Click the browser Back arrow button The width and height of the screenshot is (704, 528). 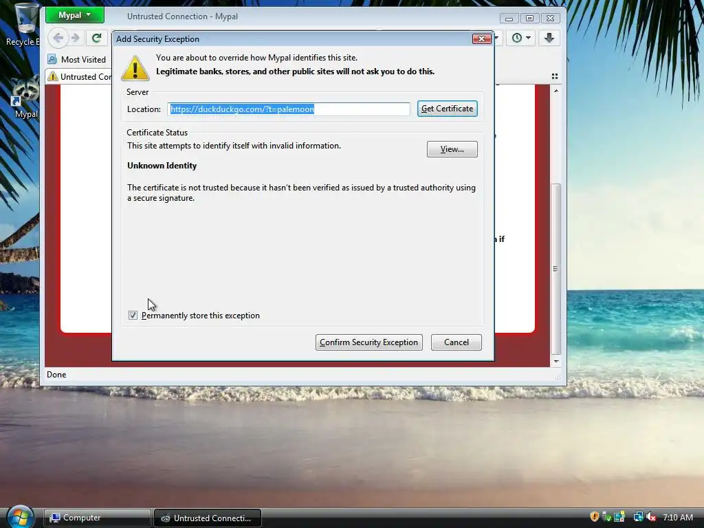coord(58,38)
